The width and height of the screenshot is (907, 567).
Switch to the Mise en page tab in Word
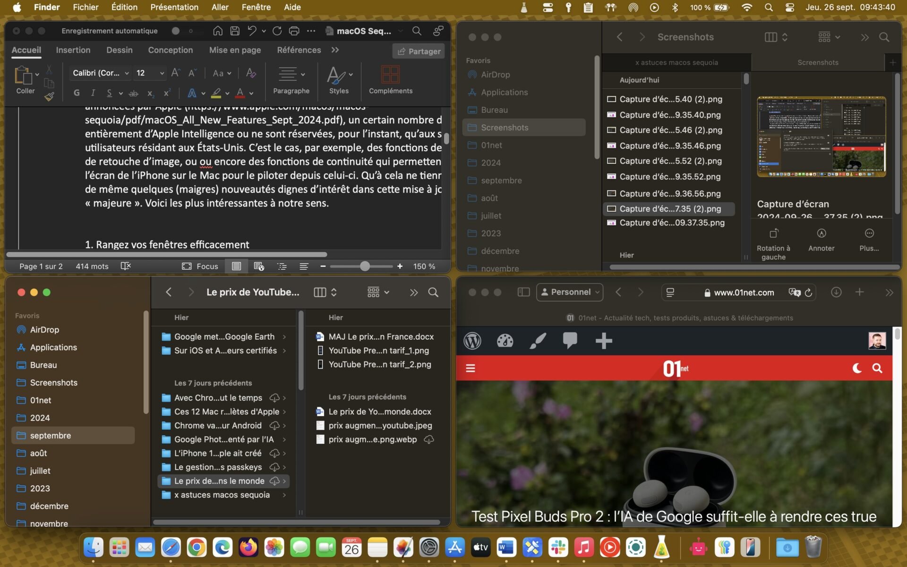[235, 50]
